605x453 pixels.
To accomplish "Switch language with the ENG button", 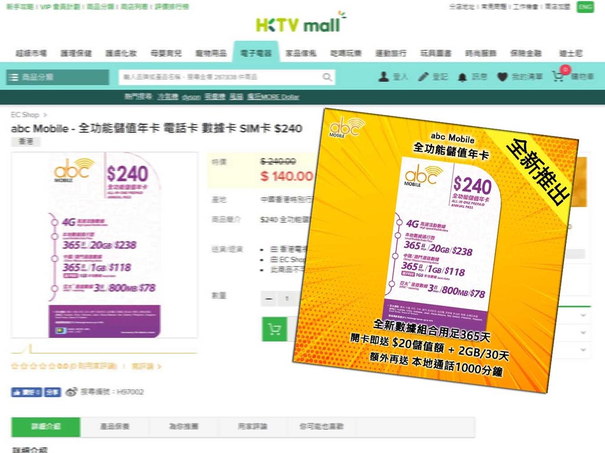I will [585, 6].
